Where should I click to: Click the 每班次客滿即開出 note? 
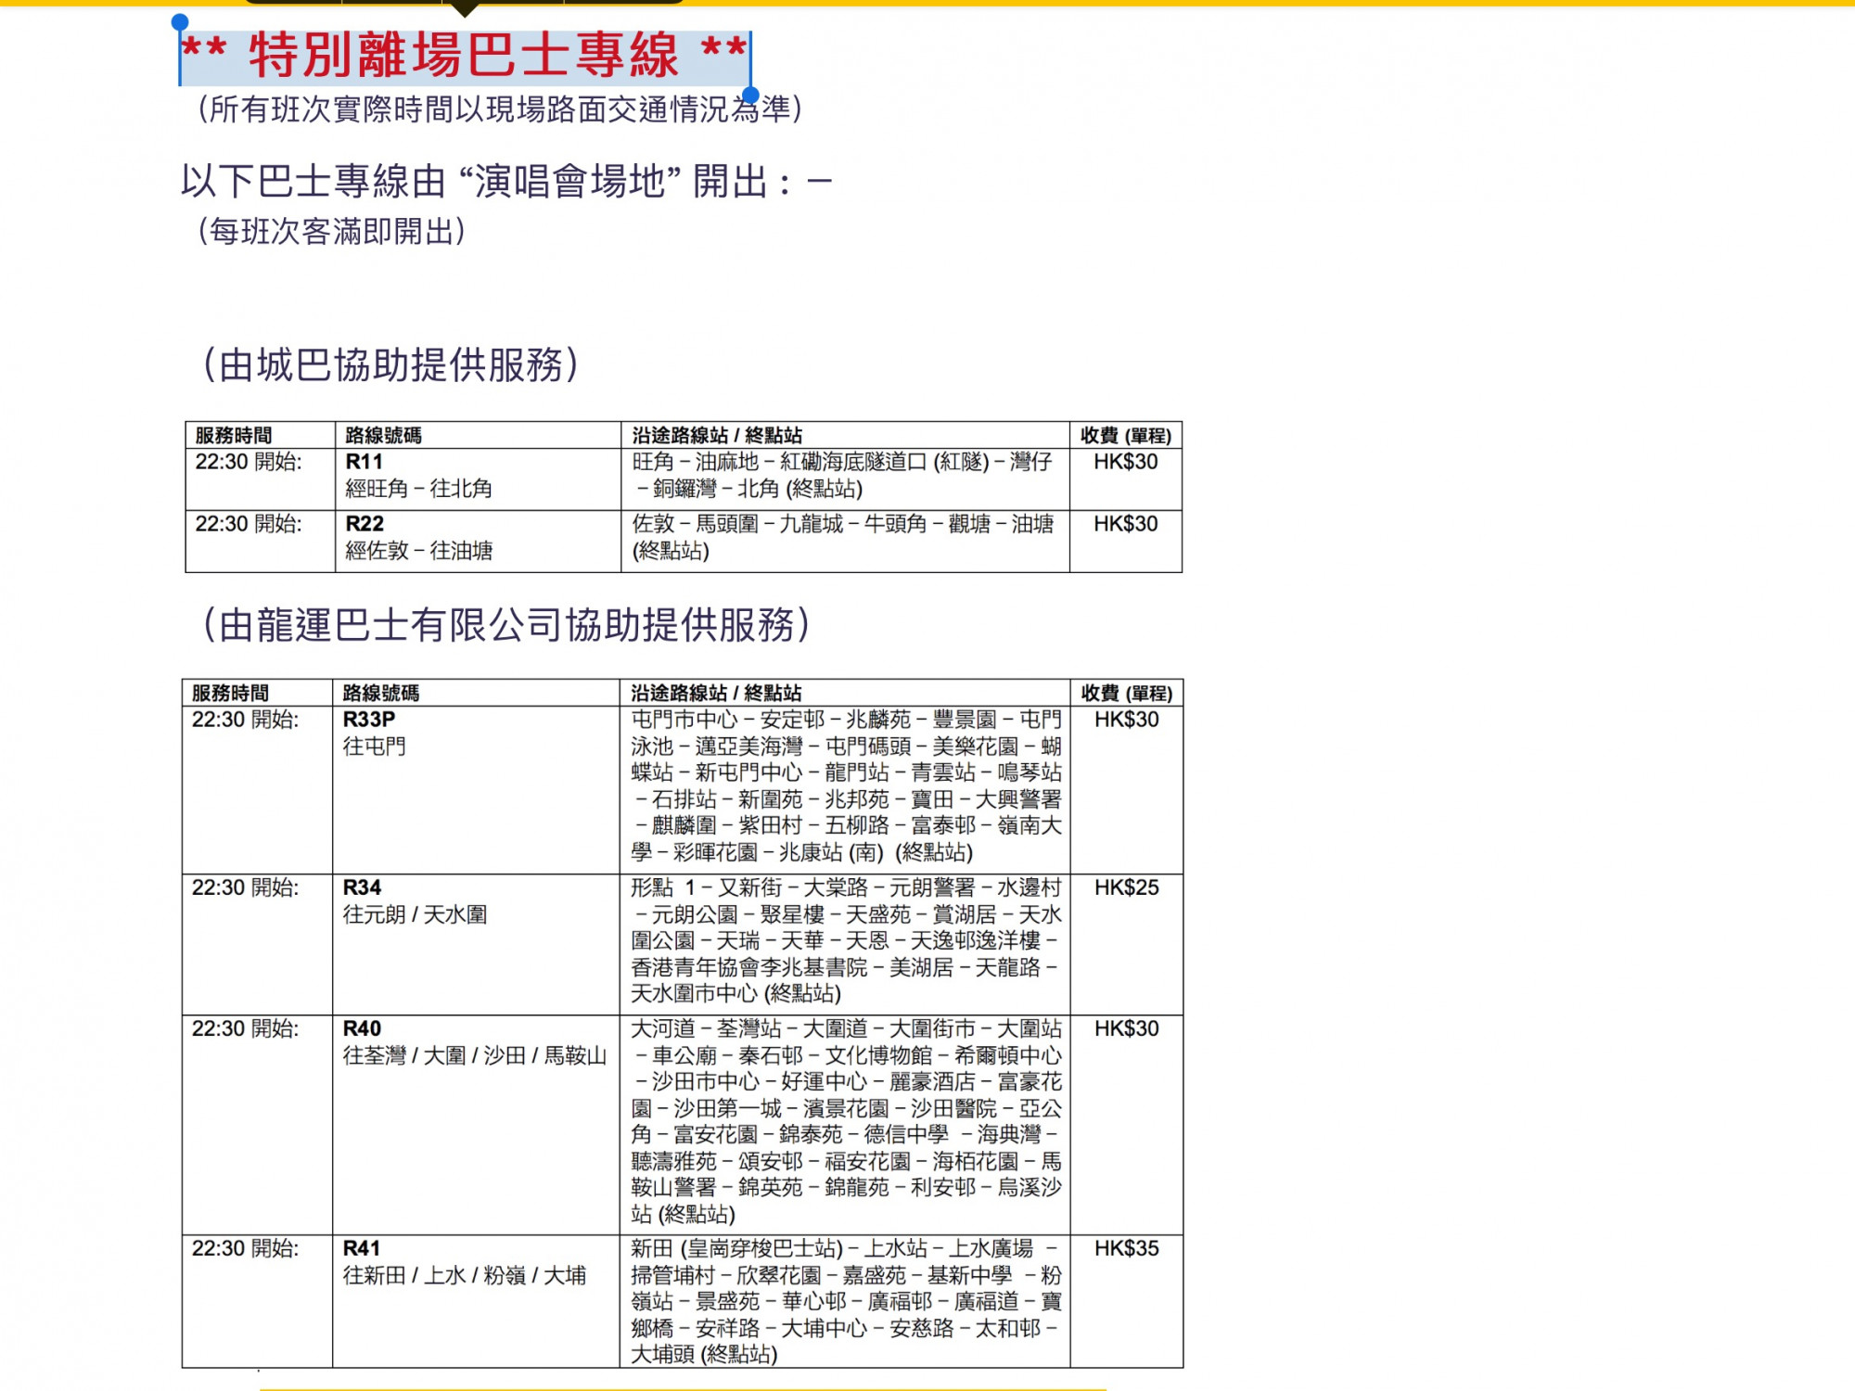332,231
